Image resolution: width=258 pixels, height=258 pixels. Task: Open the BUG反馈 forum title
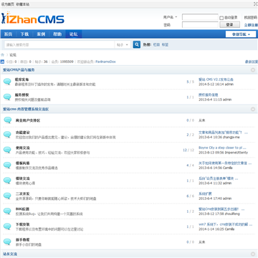(x=22, y=209)
